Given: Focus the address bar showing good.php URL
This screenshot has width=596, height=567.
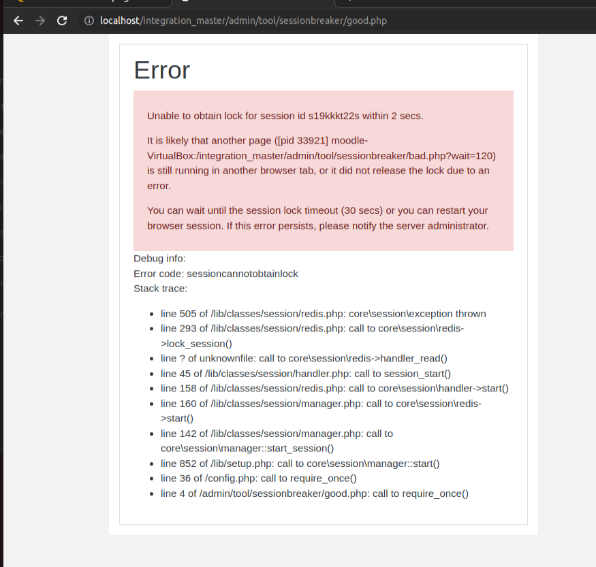Looking at the screenshot, I should pos(243,20).
